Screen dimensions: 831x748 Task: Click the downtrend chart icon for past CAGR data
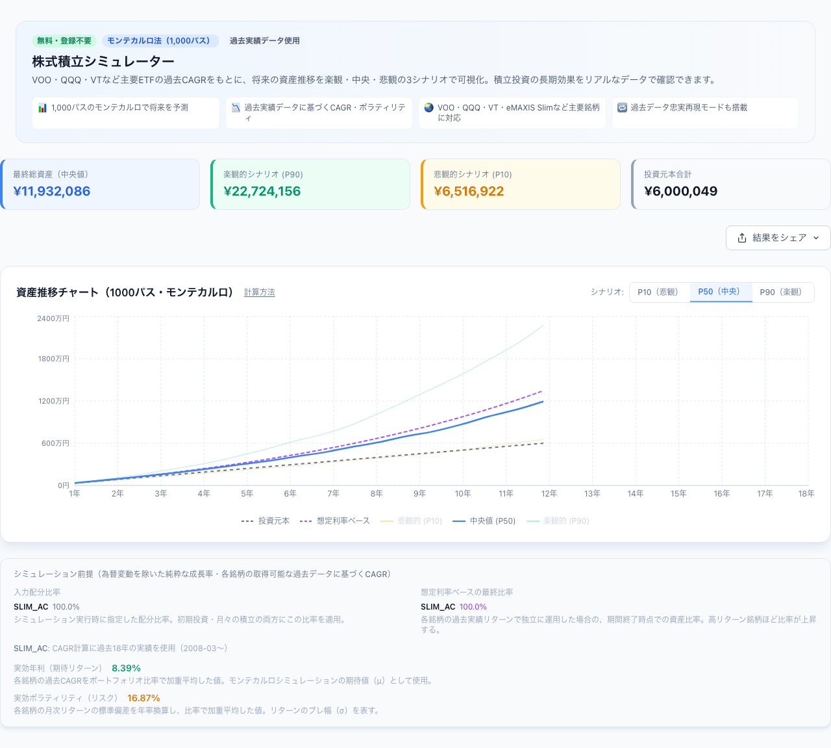(236, 108)
